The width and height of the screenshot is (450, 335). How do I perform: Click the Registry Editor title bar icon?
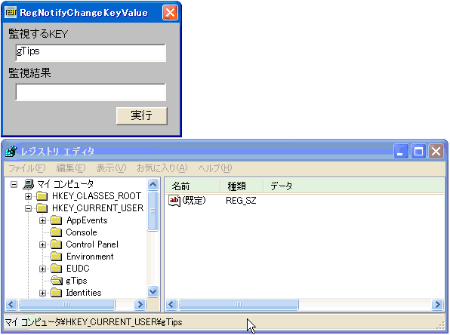tap(11, 151)
